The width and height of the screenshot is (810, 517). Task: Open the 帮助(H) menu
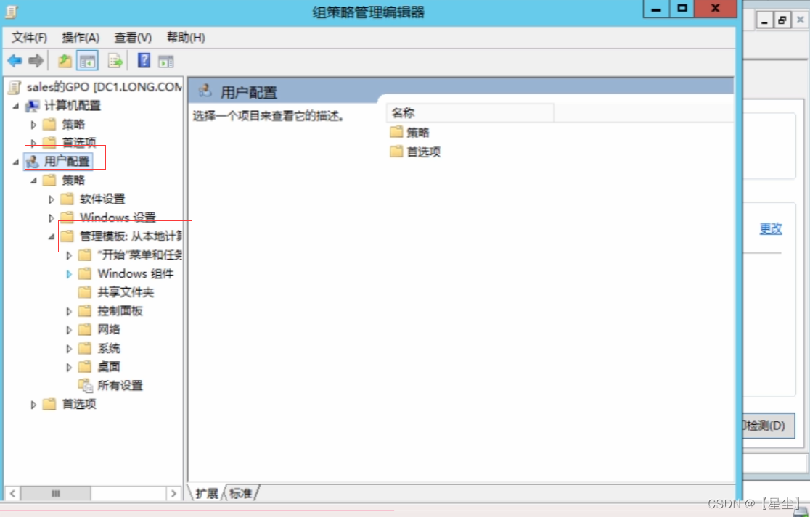(186, 37)
